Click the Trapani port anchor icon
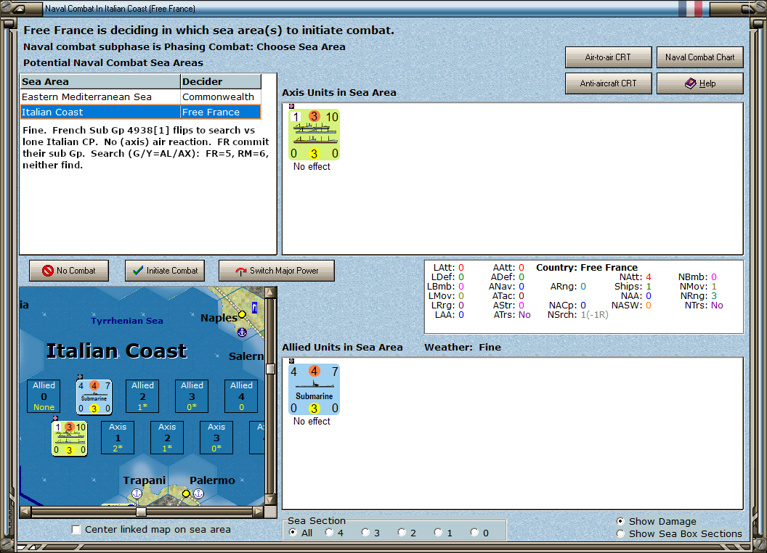Image resolution: width=767 pixels, height=553 pixels. point(137,493)
